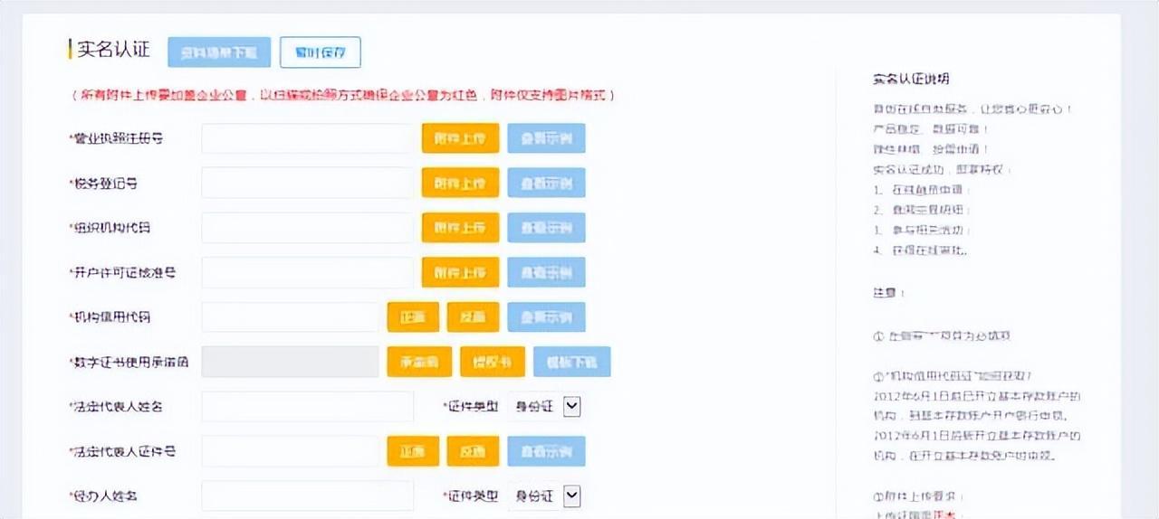The image size is (1159, 519).
Task: Focus the 组织机构代码 input field
Action: (307, 228)
